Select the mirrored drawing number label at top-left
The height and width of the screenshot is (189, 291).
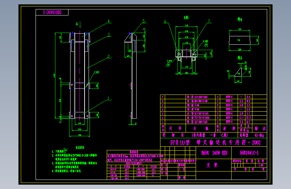click(52, 12)
